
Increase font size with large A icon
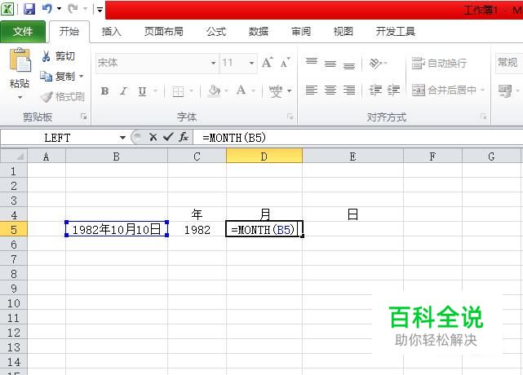click(x=267, y=62)
